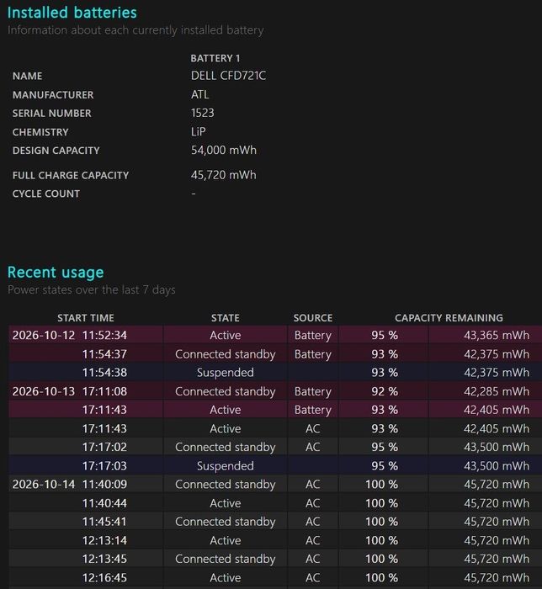Click the DESIGN CAPACITY label

[x=56, y=151]
